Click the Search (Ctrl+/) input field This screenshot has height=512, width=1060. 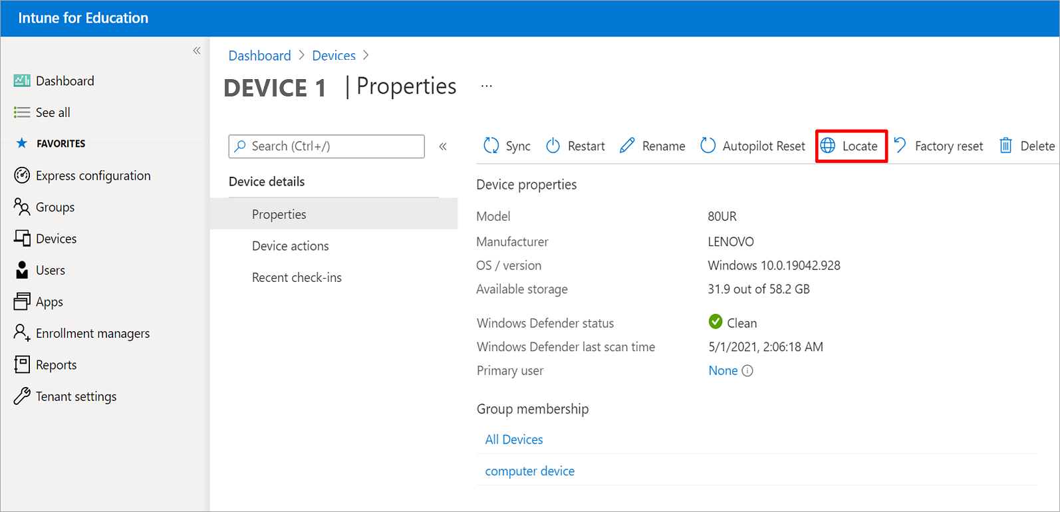coord(332,146)
